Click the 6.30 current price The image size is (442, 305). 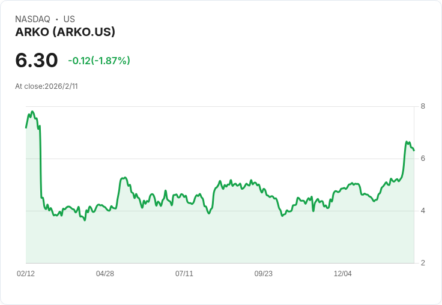(x=37, y=61)
